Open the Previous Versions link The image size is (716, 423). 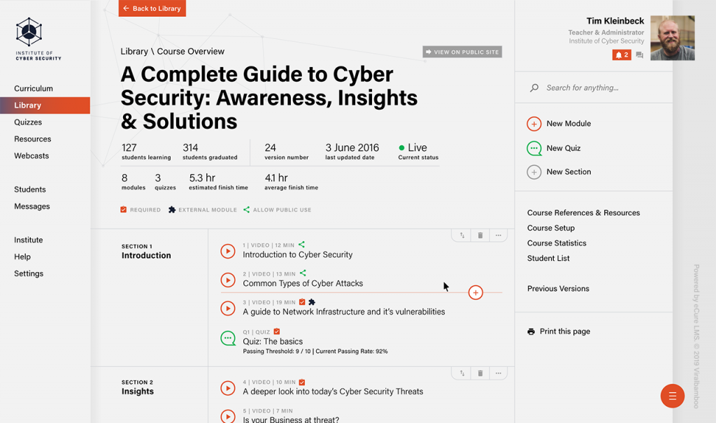[559, 289]
